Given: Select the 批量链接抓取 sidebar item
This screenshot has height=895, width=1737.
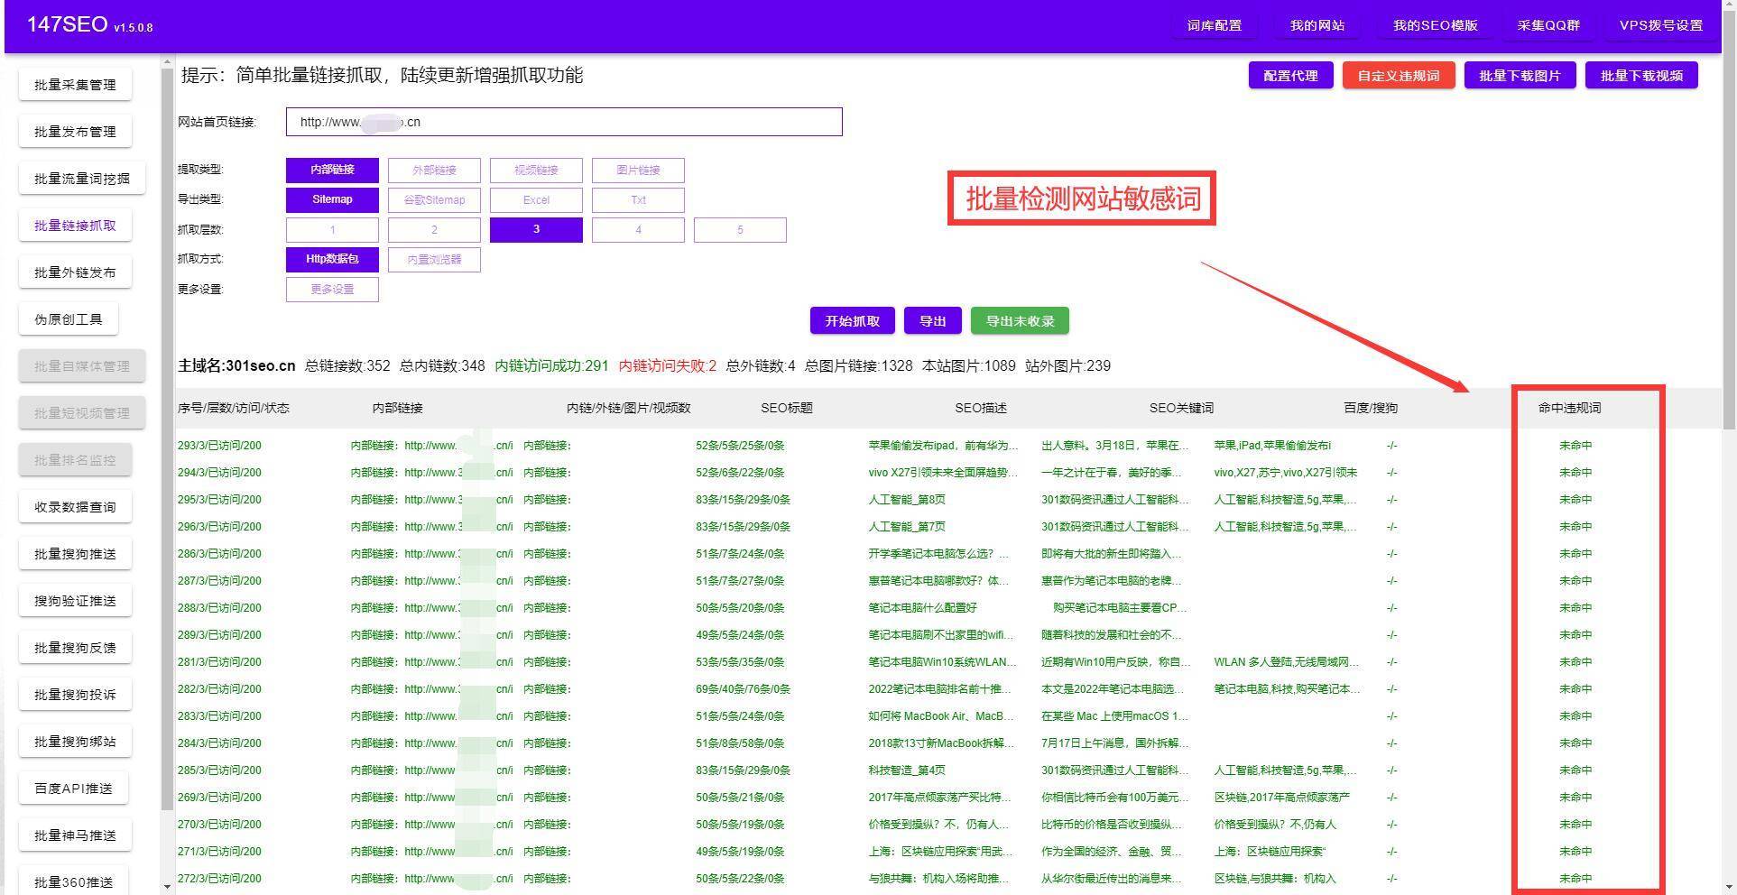Looking at the screenshot, I should (x=75, y=225).
